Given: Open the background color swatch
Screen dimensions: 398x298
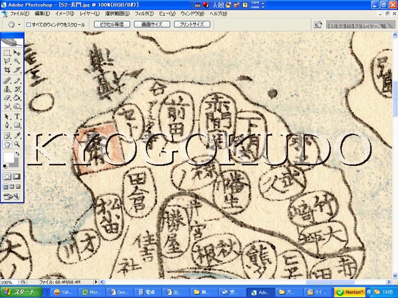Looking at the screenshot, I should 16,164.
